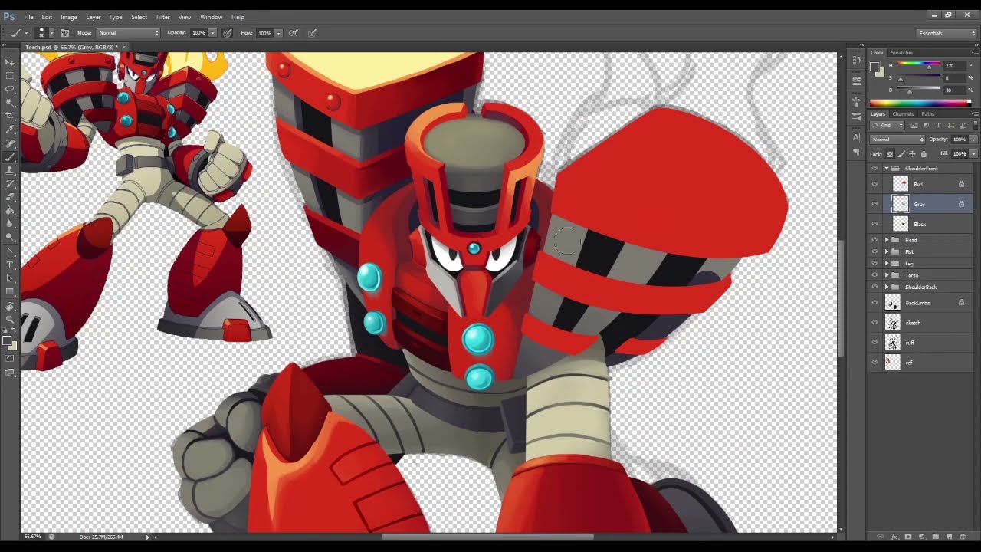
Task: Select the Rectangle shape tool
Action: coord(10,291)
